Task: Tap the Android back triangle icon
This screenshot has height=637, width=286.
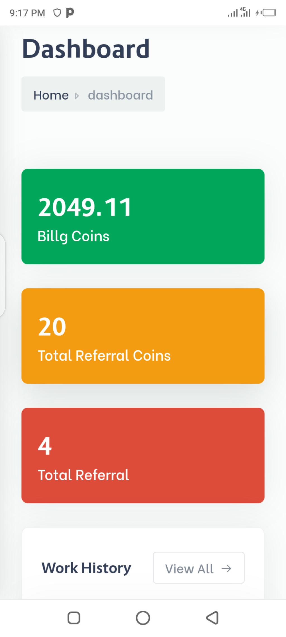Action: (x=212, y=618)
